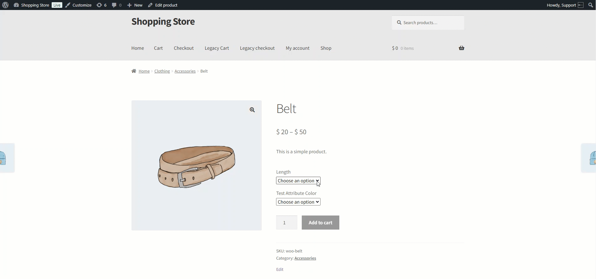Click the Clothing breadcrumb link
This screenshot has height=279, width=596.
coord(162,71)
